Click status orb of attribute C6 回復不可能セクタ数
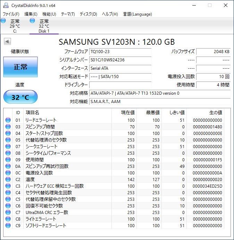The image size is (234, 240). tap(8, 206)
